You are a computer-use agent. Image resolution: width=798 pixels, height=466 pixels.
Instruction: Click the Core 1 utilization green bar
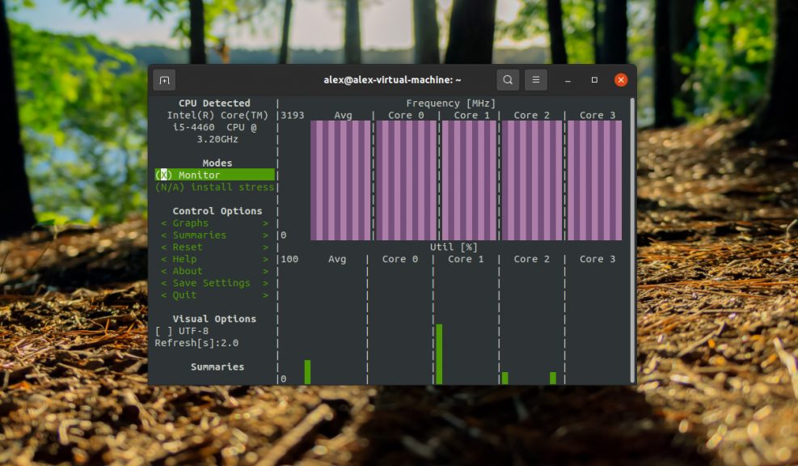(439, 354)
